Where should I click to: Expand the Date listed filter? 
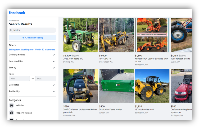pos(33,85)
